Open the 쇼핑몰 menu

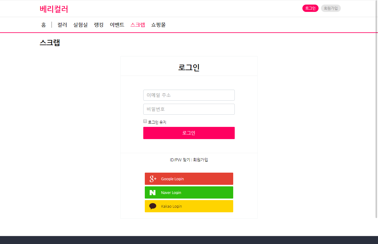(159, 25)
